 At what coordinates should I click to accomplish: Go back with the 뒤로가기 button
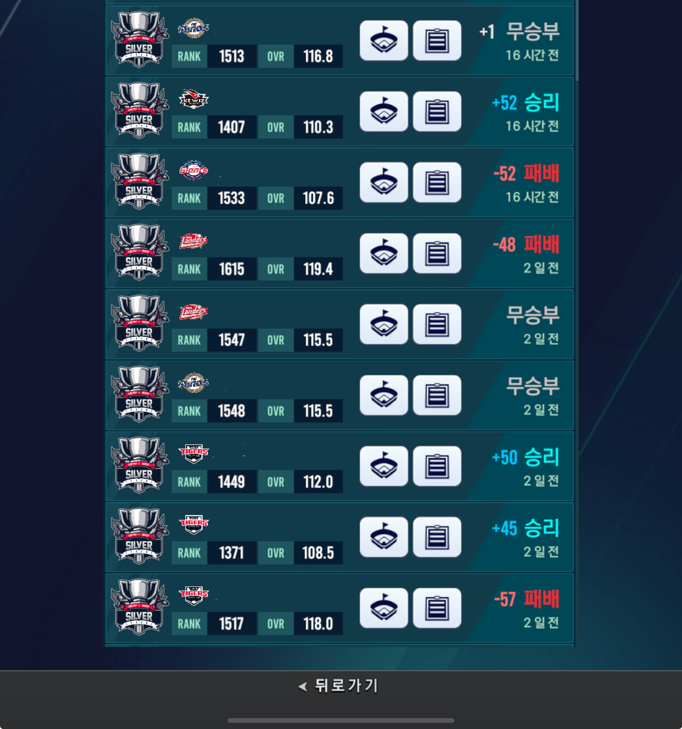339,686
